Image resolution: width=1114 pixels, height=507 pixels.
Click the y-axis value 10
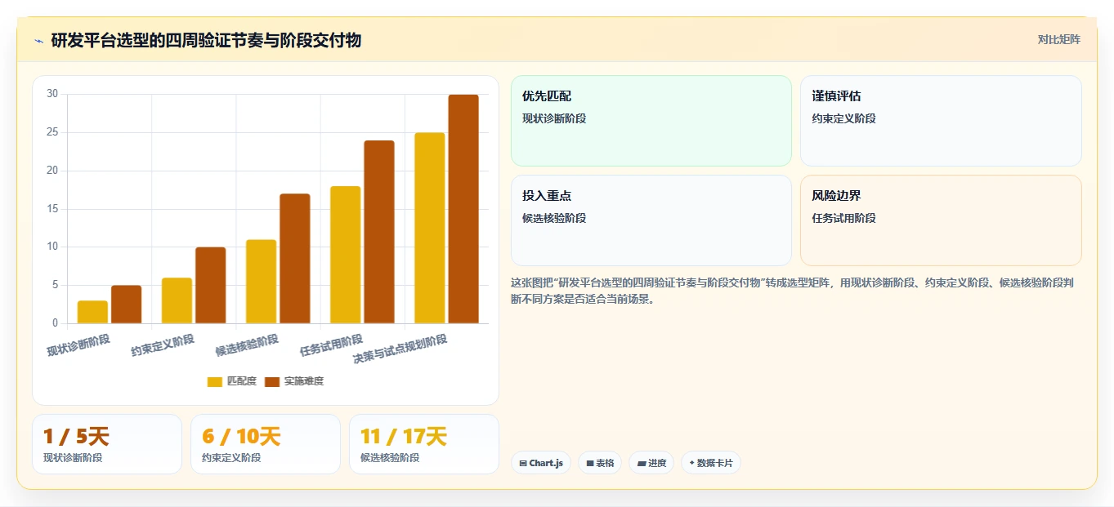click(x=52, y=247)
